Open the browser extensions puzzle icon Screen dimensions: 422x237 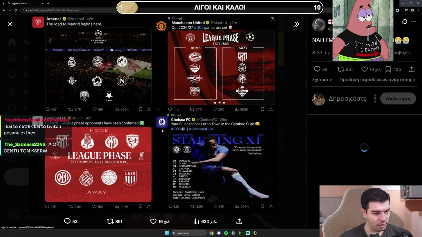tap(397, 10)
